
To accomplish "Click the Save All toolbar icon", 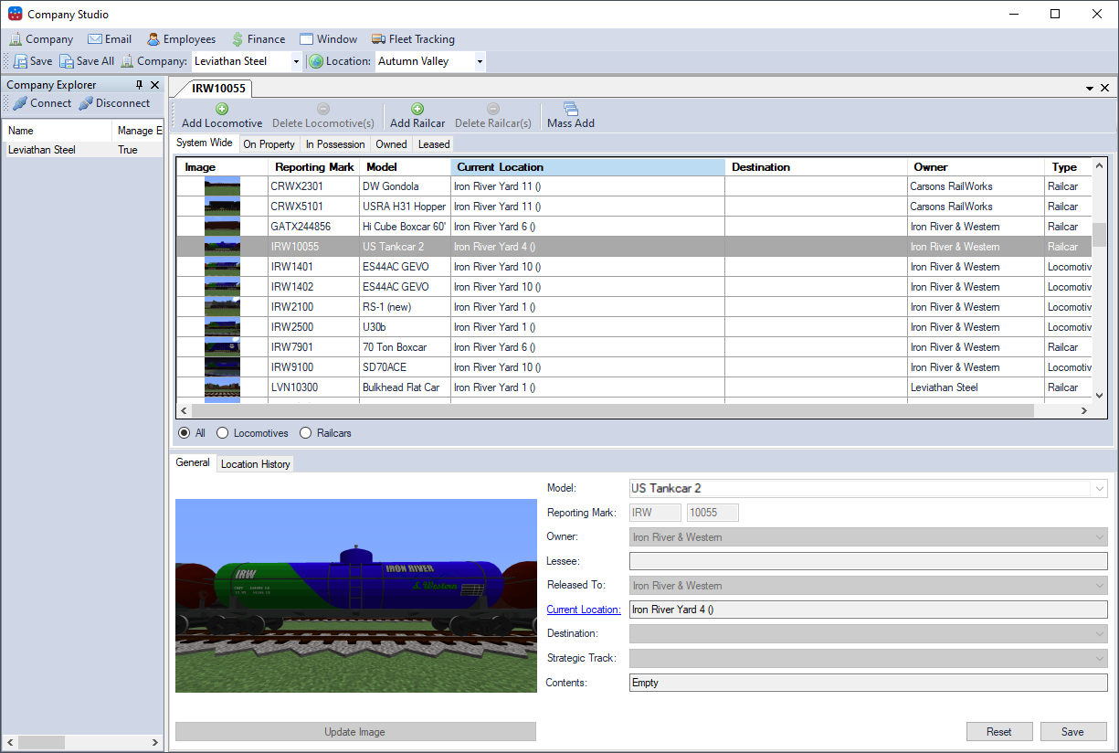I will (x=66, y=61).
